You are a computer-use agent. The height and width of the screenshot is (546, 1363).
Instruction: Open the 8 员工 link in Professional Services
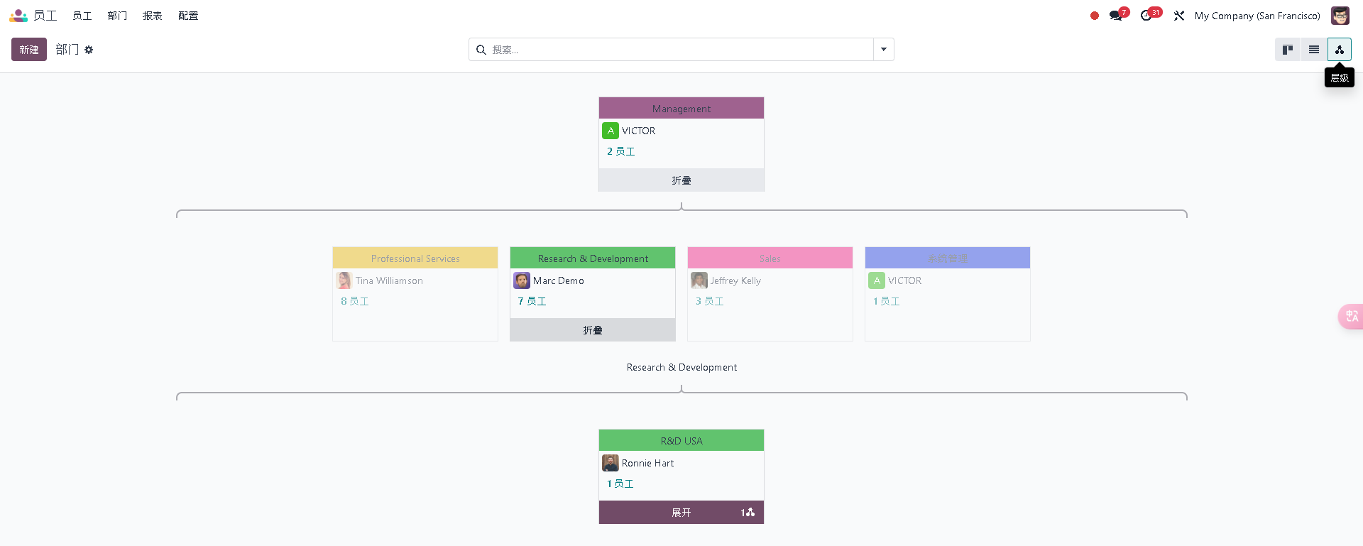pyautogui.click(x=354, y=301)
